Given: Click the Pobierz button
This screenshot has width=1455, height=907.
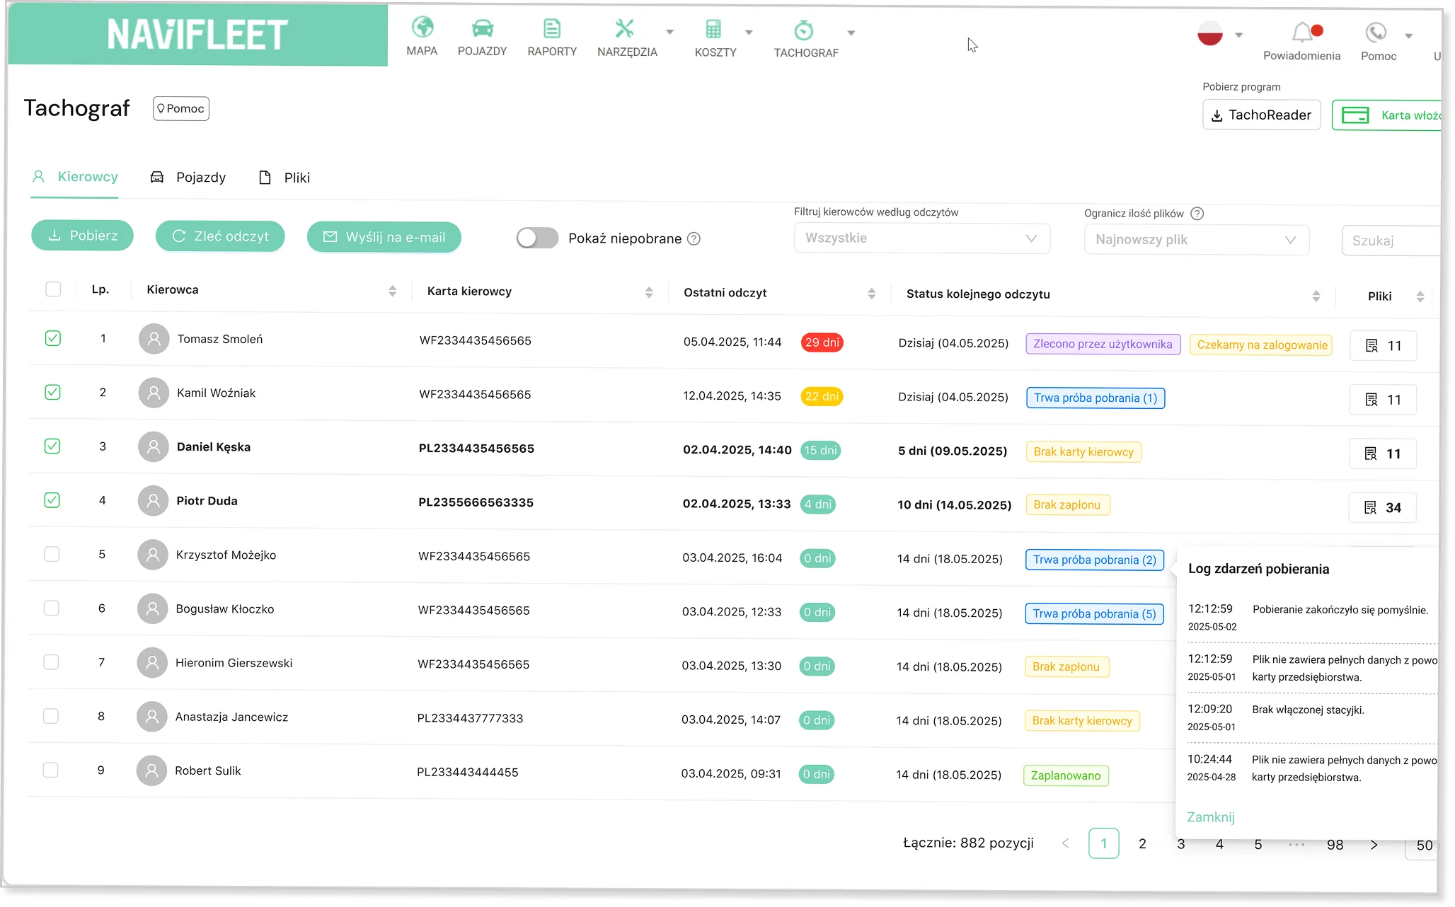Looking at the screenshot, I should [x=82, y=236].
